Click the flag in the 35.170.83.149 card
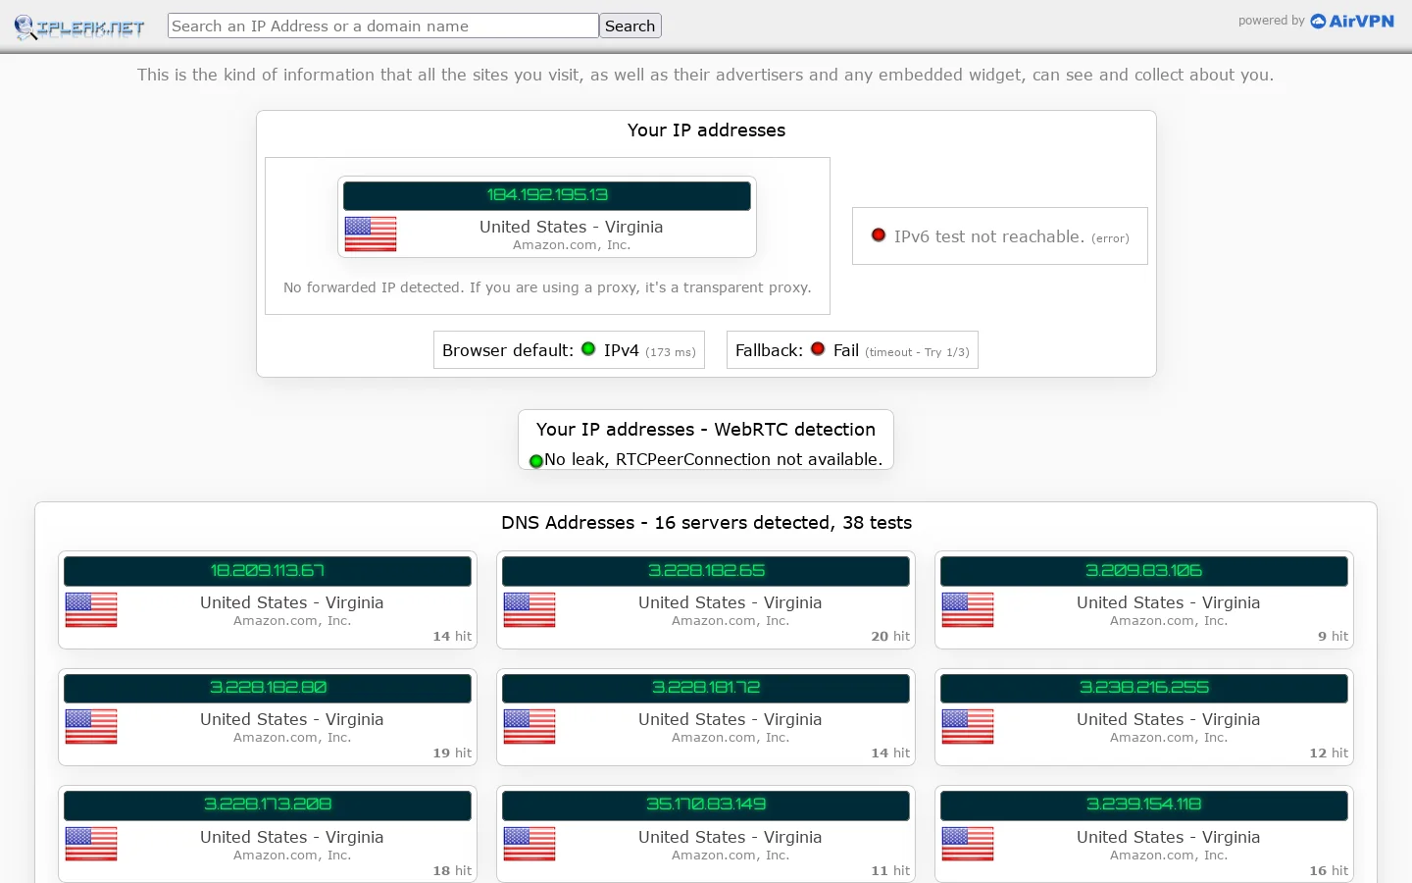This screenshot has width=1412, height=883. pyautogui.click(x=529, y=844)
